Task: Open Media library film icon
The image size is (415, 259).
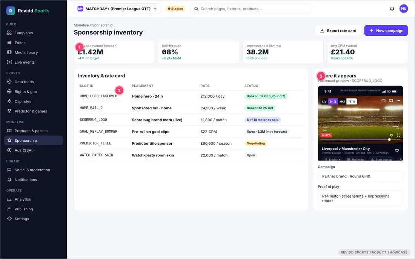Action: click(9, 52)
